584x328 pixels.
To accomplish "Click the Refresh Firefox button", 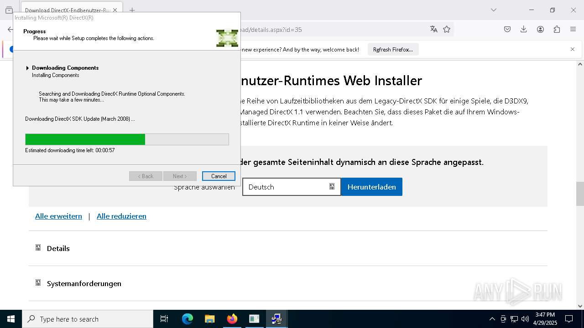I will (393, 50).
